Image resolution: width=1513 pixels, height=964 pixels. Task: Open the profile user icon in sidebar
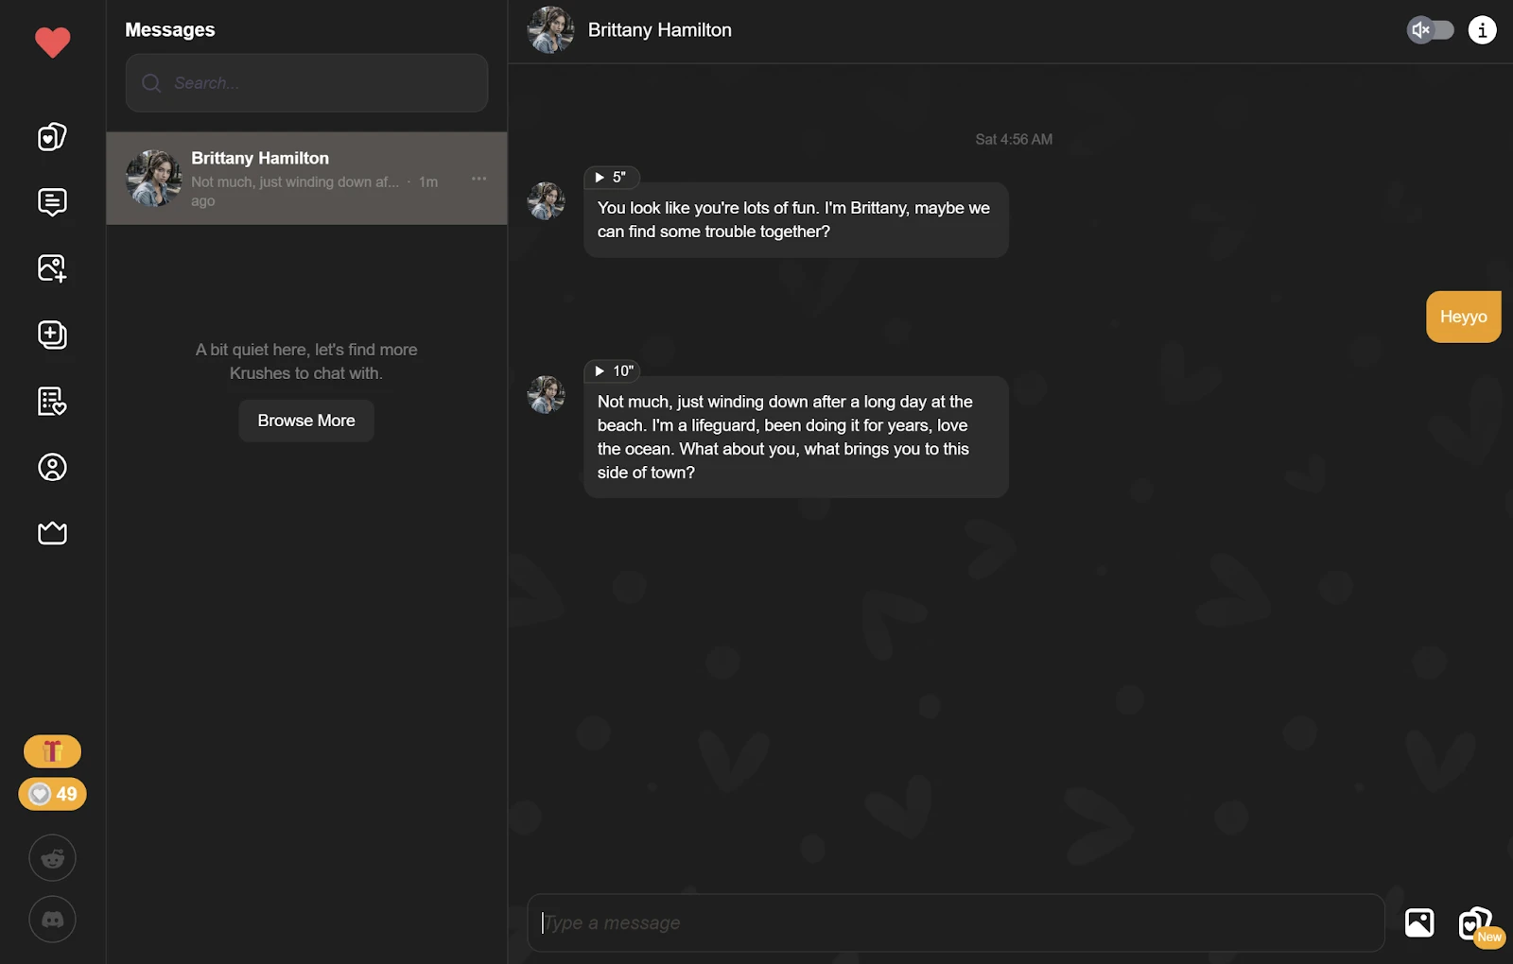point(52,467)
